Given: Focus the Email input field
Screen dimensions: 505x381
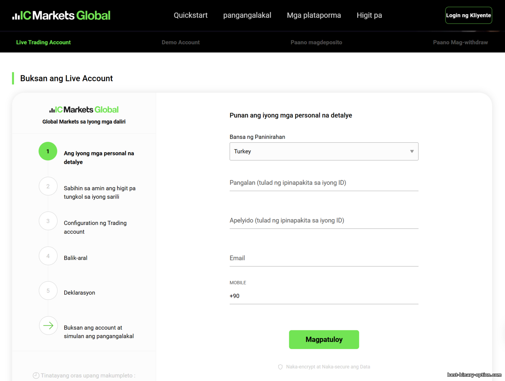Looking at the screenshot, I should coord(324,258).
